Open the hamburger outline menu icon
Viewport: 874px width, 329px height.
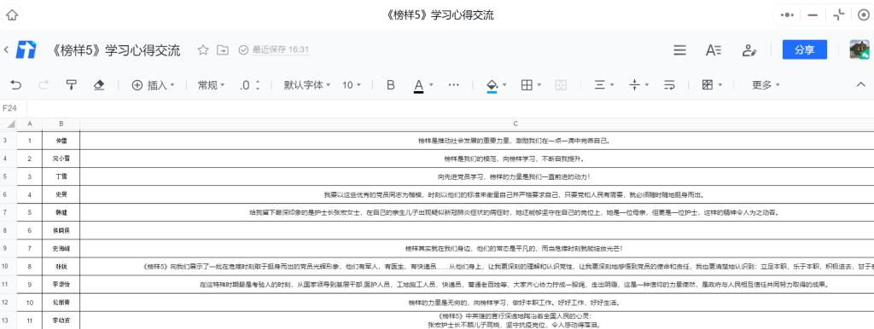(x=679, y=50)
